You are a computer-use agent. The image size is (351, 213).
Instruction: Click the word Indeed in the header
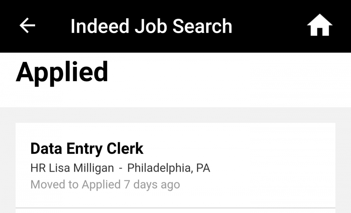[x=100, y=26]
